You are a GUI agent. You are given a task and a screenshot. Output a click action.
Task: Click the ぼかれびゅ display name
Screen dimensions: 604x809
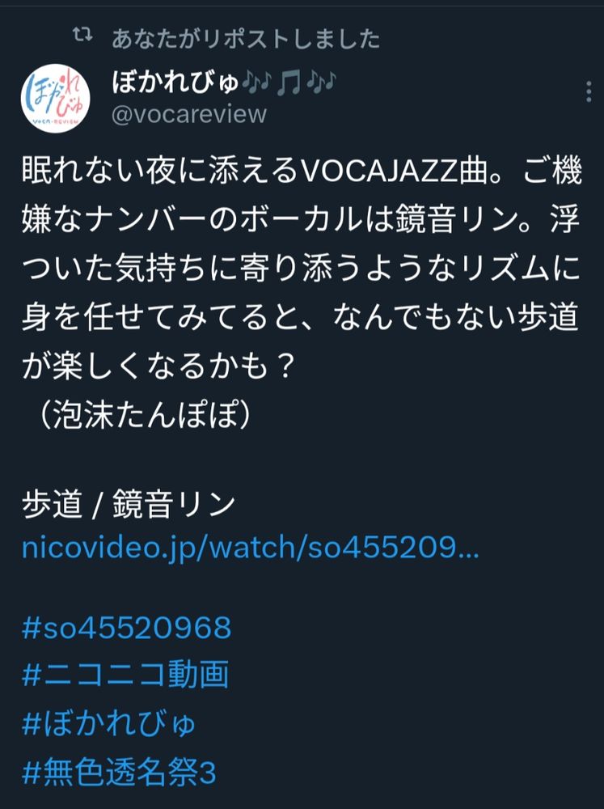175,82
